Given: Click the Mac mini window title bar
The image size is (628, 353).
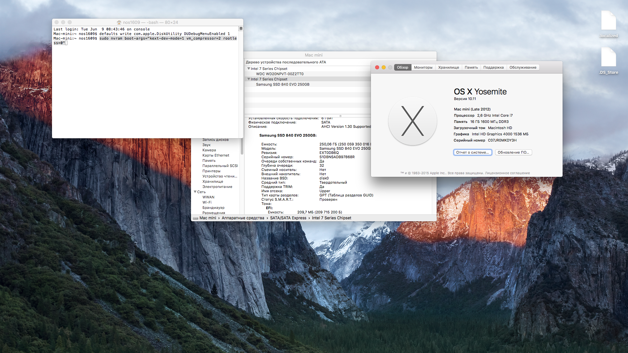Looking at the screenshot, I should point(314,55).
